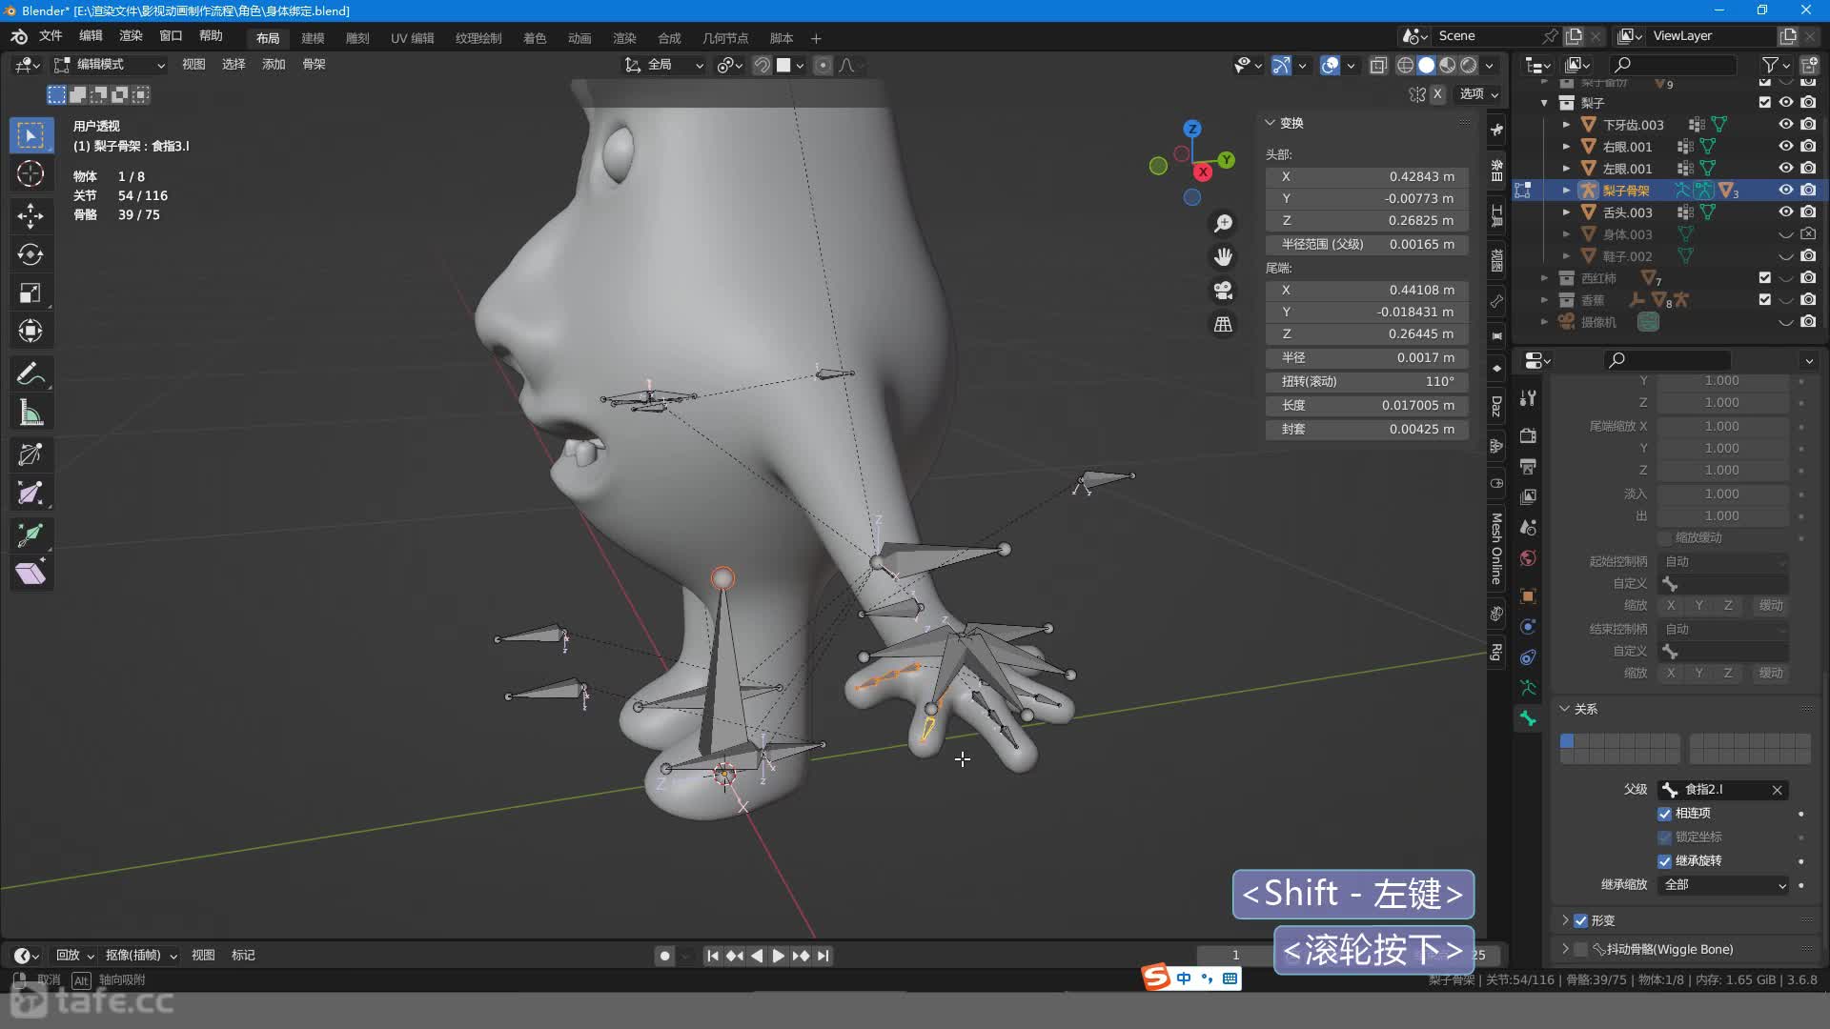Expand the 西红柿 collection
The image size is (1830, 1029).
pos(1544,277)
